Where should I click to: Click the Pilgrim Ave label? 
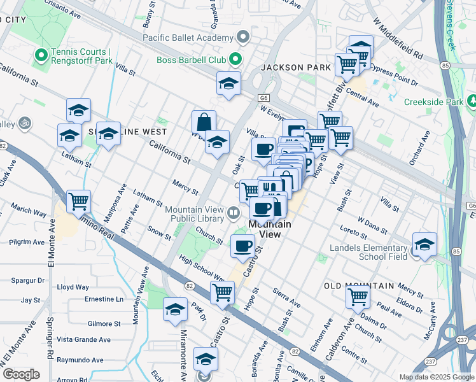[27, 242]
